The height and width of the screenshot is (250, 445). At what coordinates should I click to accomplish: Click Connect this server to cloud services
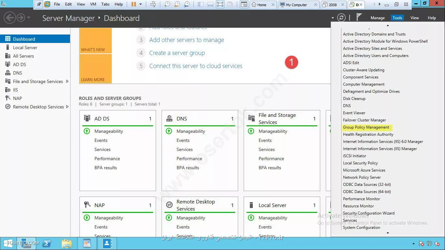point(196,66)
